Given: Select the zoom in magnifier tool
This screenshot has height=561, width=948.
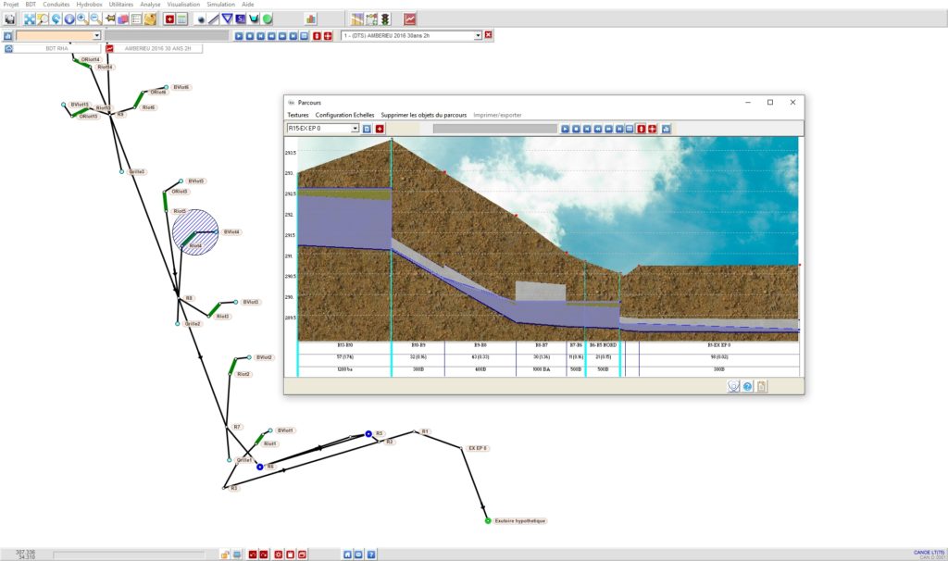Looking at the screenshot, I should pos(82,19).
